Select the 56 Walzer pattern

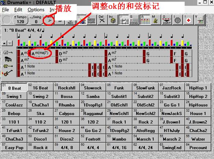(198, 138)
